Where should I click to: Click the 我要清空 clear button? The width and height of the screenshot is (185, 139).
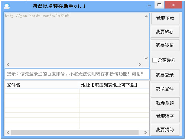tap(165, 116)
